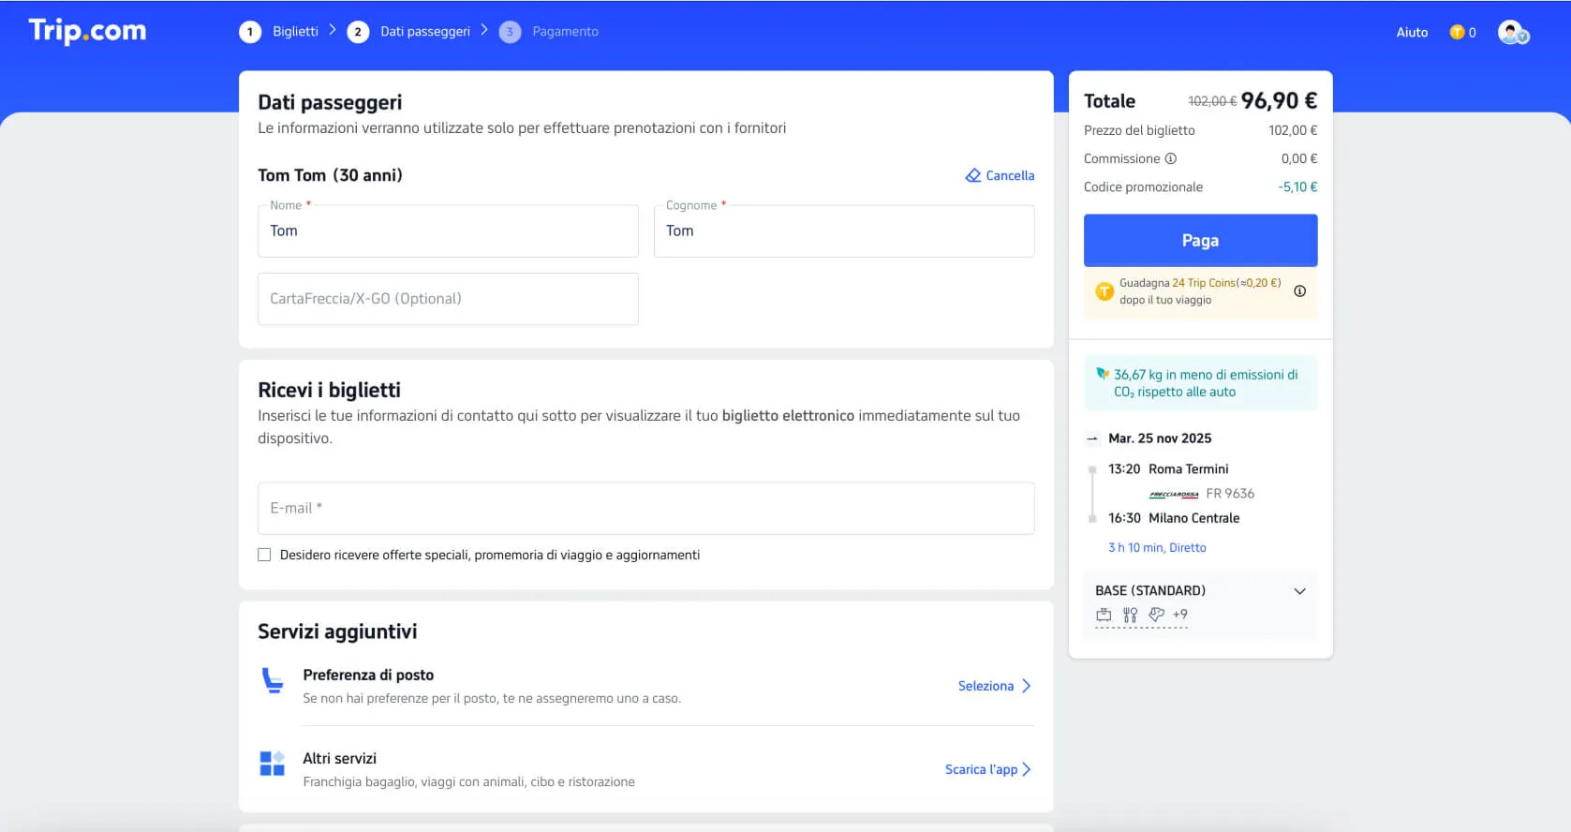Click the 'Codice promozionale' row label
The width and height of the screenshot is (1571, 832).
click(x=1143, y=186)
